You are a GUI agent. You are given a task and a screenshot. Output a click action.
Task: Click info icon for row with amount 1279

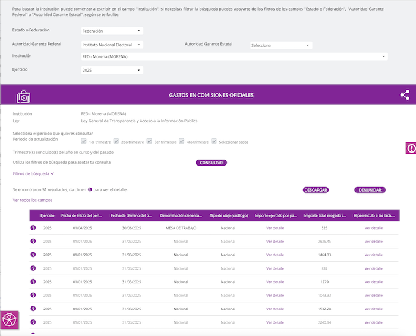coord(33,281)
